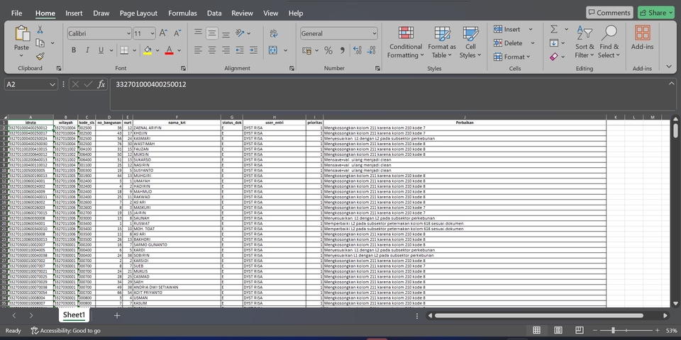
Task: Switch to Insert tab
Action: click(x=74, y=13)
